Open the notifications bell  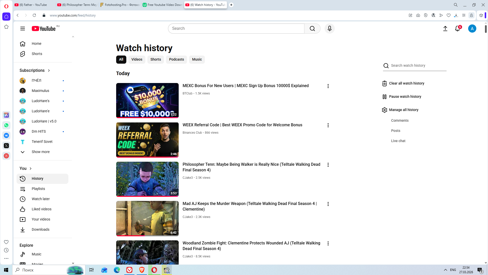tap(457, 29)
